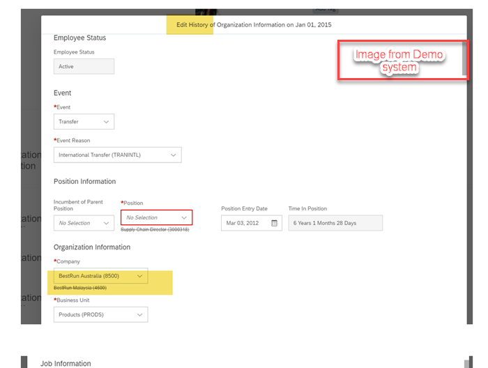Open the Event dropdown showing Transfer
Viewport: 488px width, 368px height.
point(84,122)
